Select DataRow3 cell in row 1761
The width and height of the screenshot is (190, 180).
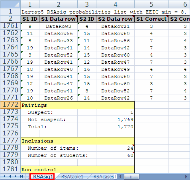click(59, 26)
